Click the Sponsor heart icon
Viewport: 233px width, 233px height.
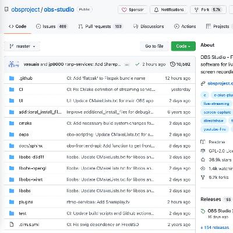coord(124,10)
